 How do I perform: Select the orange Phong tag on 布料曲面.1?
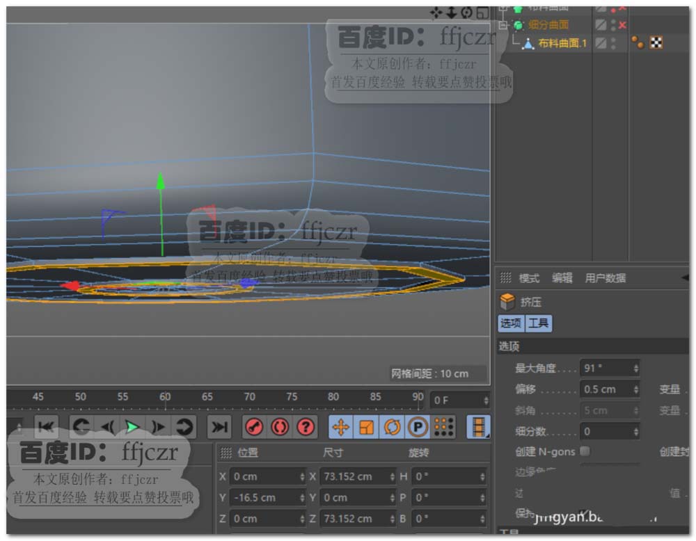click(638, 42)
